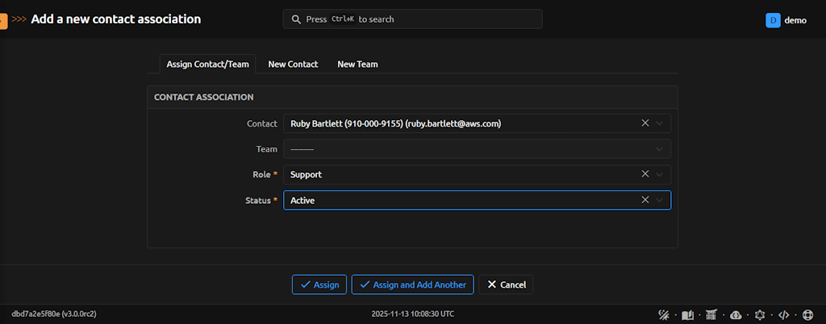Image resolution: width=826 pixels, height=324 pixels.
Task: Click the Cancel button
Action: 506,285
